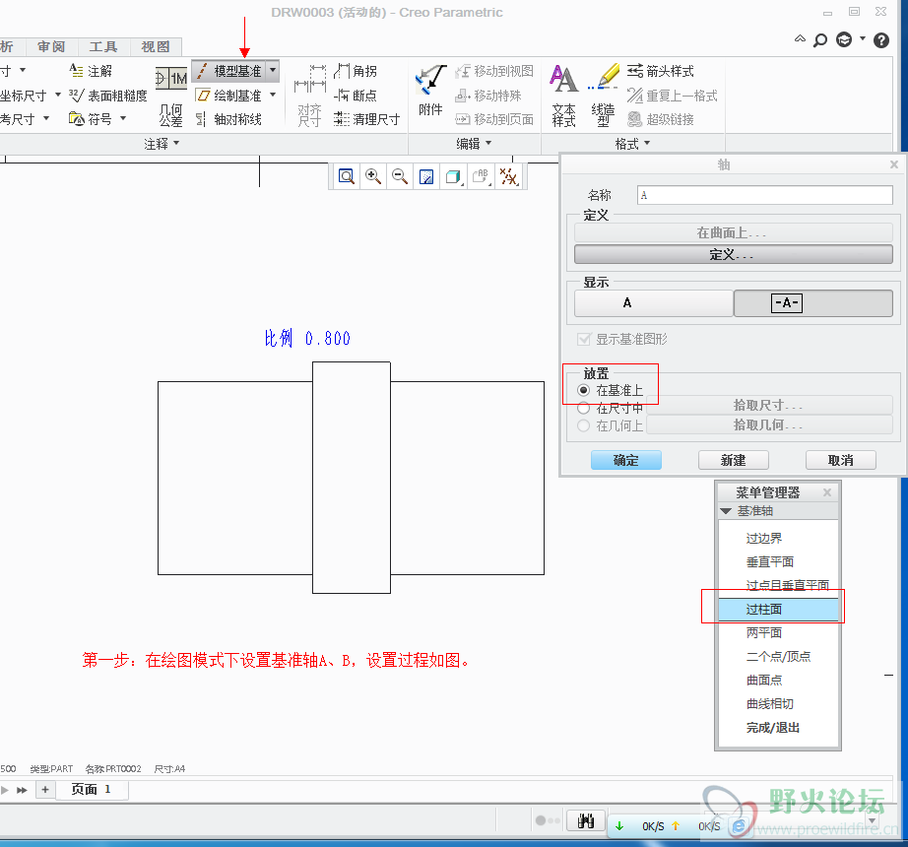Click the jog (角拐) tool
Viewport: 908px width, 847px height.
pyautogui.click(x=356, y=71)
